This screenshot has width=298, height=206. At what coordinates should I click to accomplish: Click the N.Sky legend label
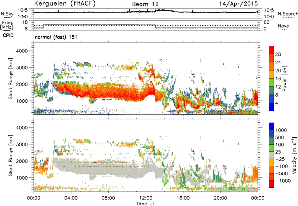7,14
